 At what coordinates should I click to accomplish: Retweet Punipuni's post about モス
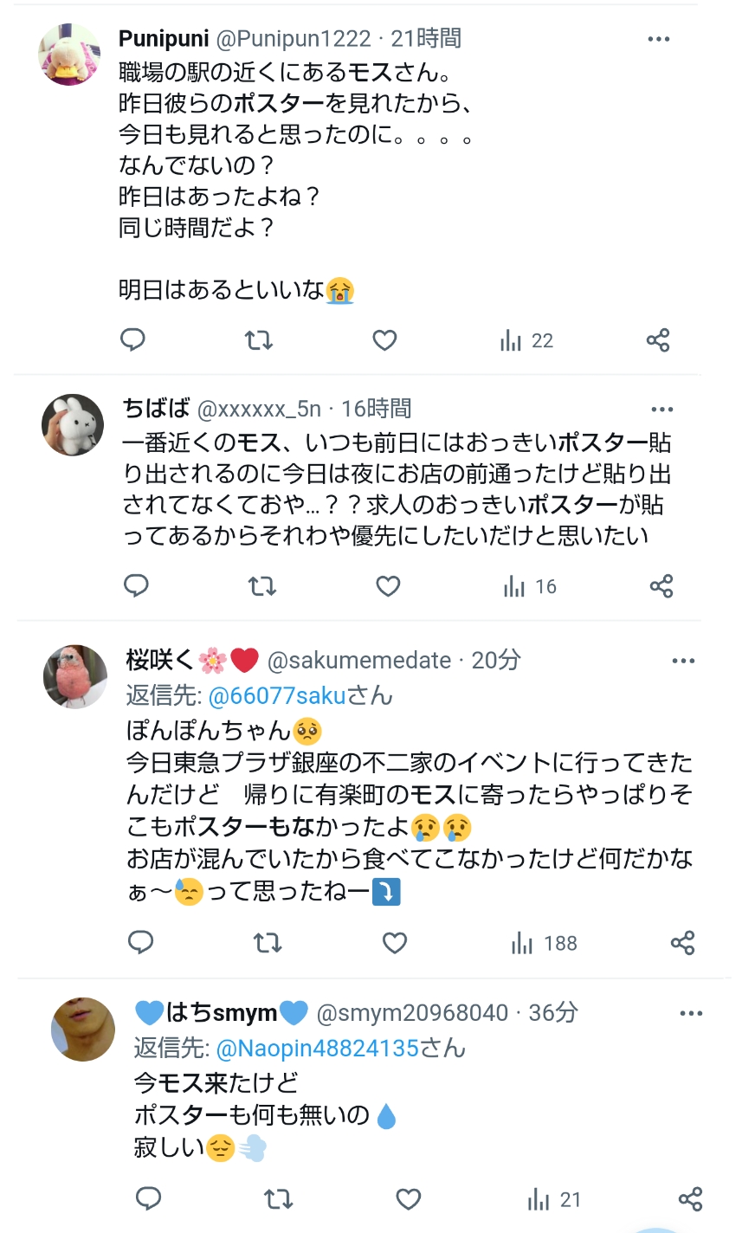258,340
